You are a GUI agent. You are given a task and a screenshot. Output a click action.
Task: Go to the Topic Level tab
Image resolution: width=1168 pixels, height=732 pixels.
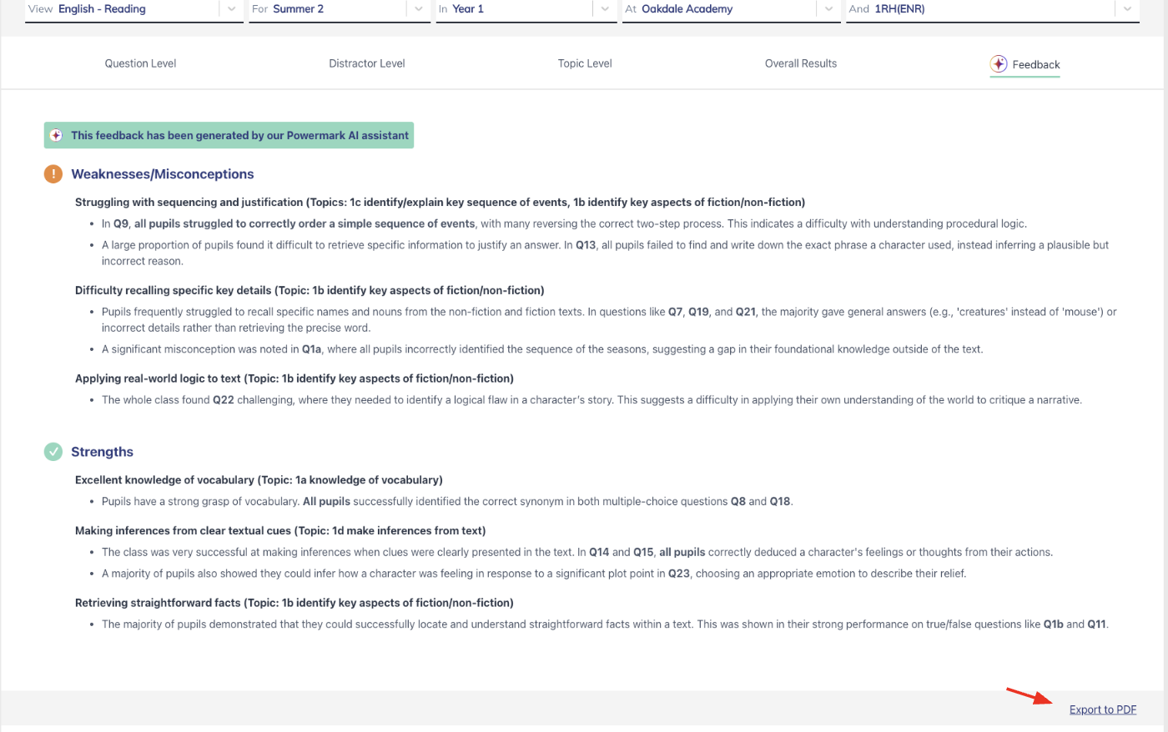tap(585, 63)
